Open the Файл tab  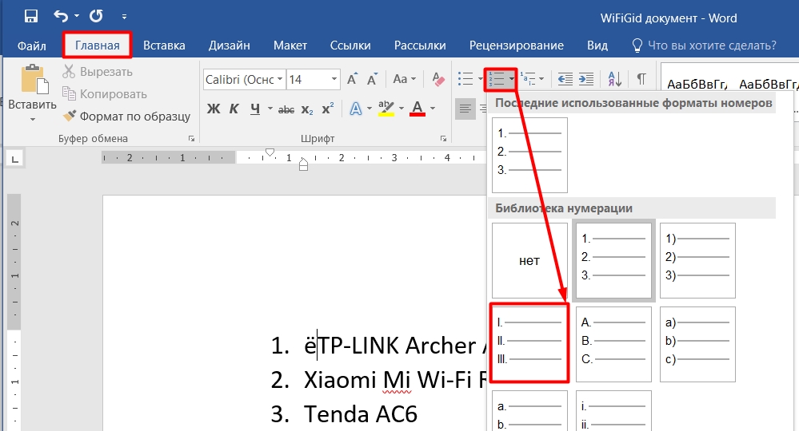pyautogui.click(x=32, y=45)
